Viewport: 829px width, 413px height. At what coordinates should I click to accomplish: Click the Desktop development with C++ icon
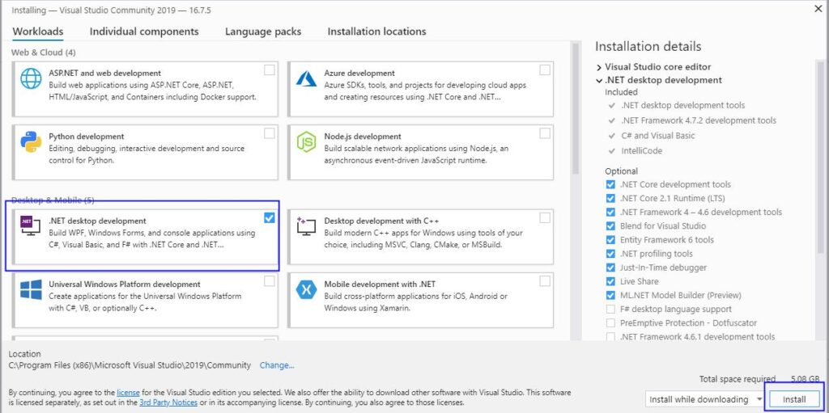click(x=306, y=226)
